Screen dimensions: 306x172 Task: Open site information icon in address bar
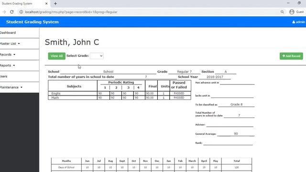point(21,12)
